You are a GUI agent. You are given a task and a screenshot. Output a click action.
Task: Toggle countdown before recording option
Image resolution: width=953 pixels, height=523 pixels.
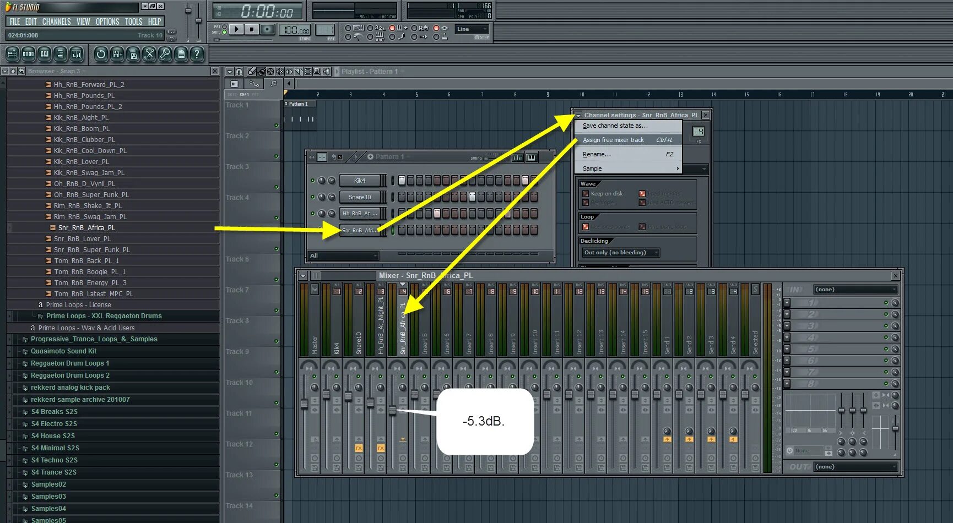click(x=370, y=28)
